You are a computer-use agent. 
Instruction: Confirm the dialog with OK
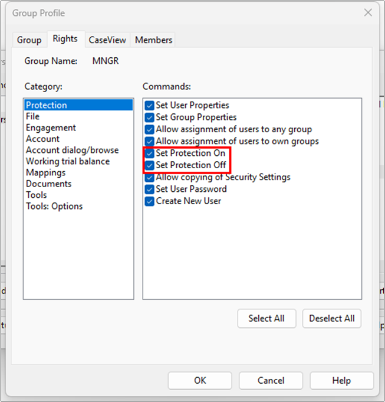(x=200, y=380)
